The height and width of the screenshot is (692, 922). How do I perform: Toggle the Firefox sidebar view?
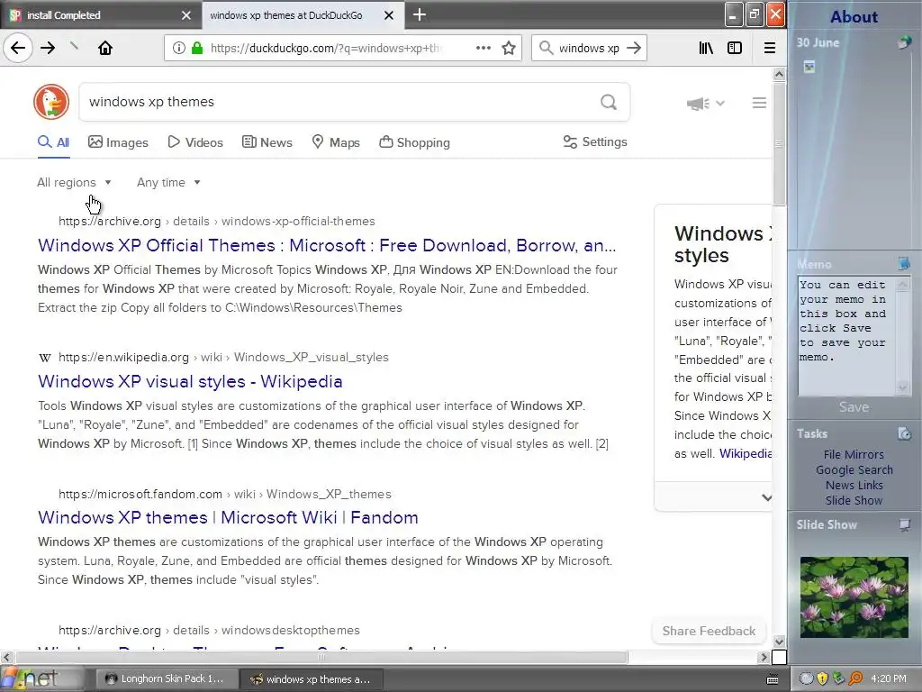point(735,49)
